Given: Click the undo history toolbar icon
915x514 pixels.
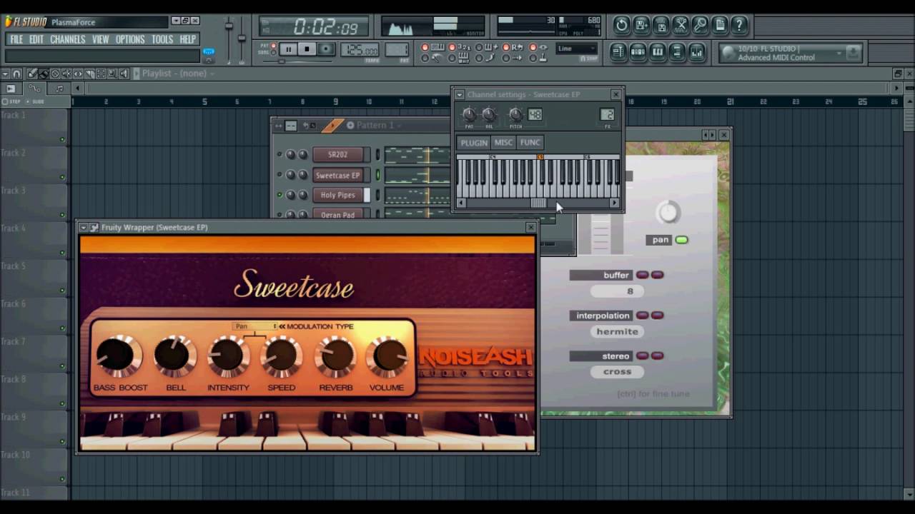Looking at the screenshot, I should [621, 26].
